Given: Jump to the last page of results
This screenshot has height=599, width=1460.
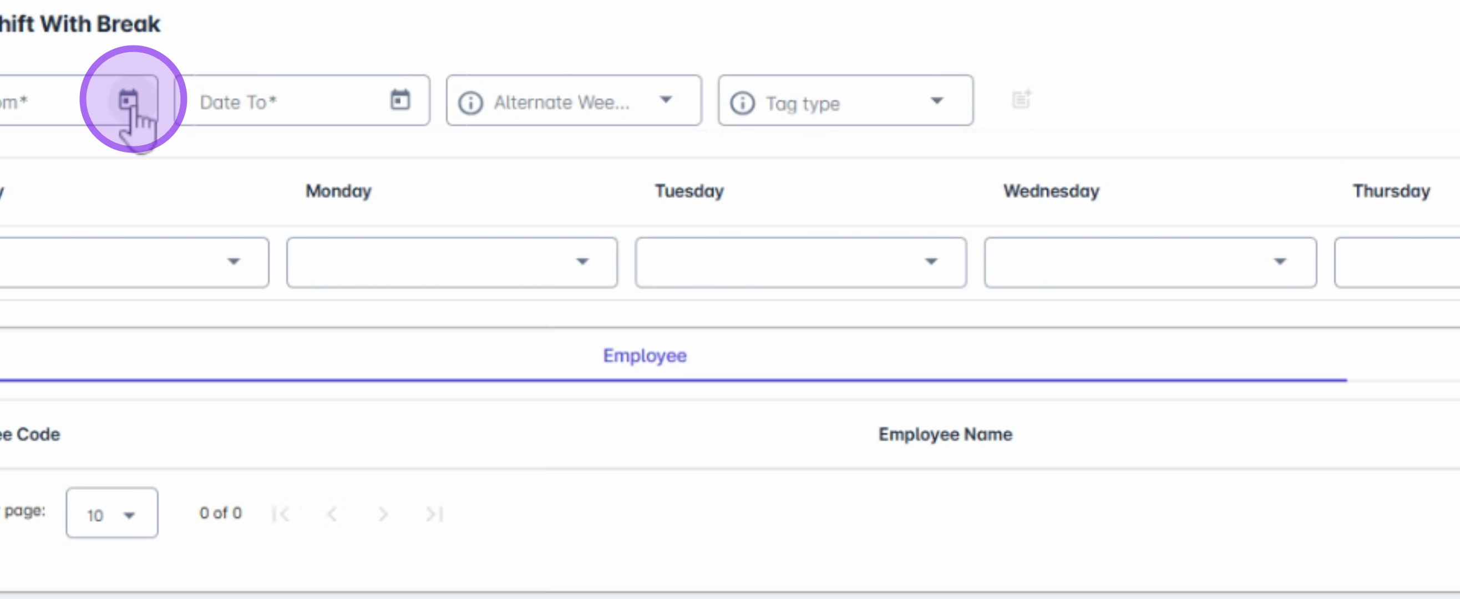Looking at the screenshot, I should coord(434,514).
